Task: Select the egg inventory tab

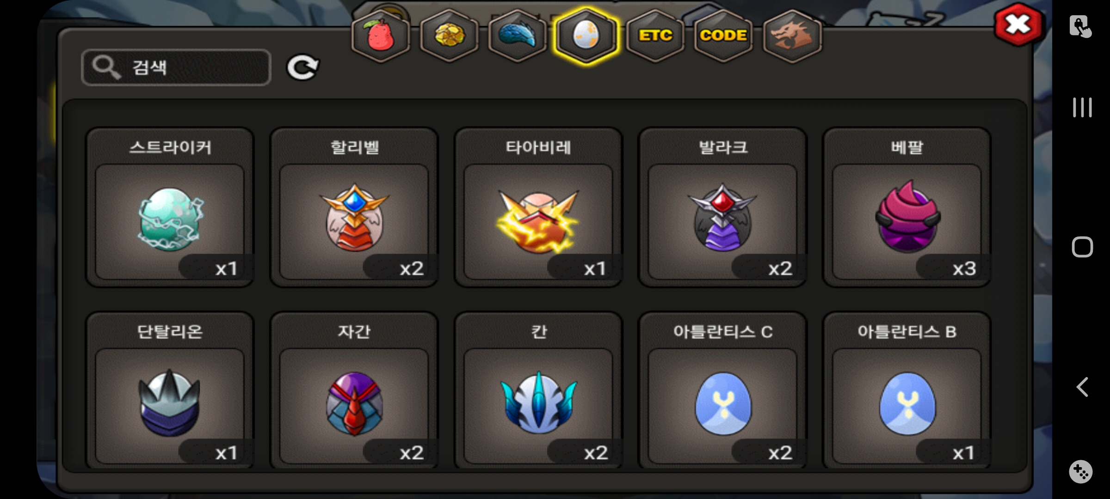Action: [x=586, y=36]
